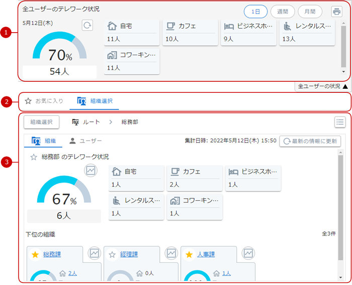Print the telework status via printer icon
Screen dimensions: 352x285
click(x=336, y=12)
